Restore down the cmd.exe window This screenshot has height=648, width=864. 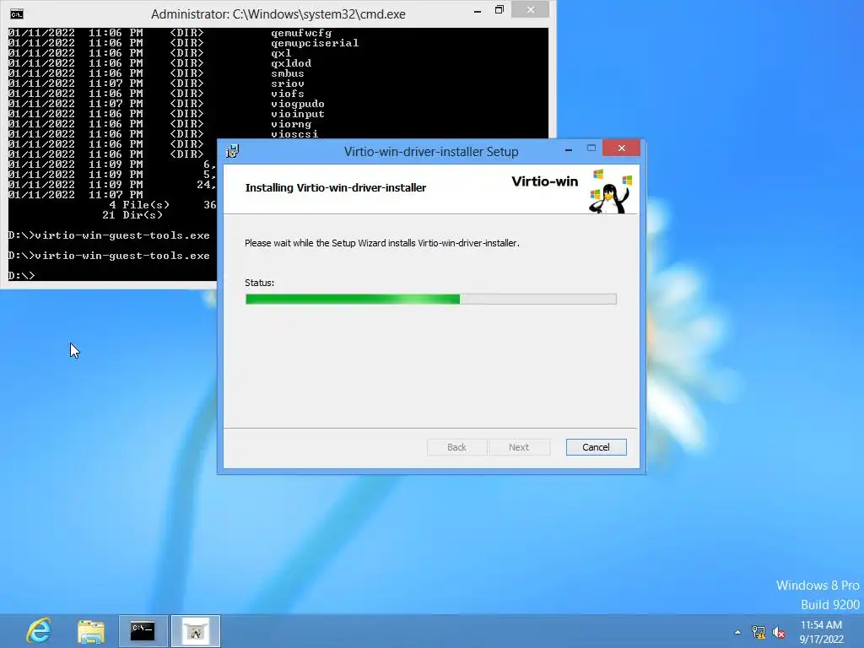pos(499,10)
